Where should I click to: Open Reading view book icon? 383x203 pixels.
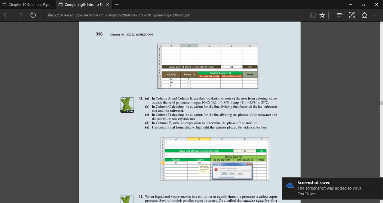(313, 15)
